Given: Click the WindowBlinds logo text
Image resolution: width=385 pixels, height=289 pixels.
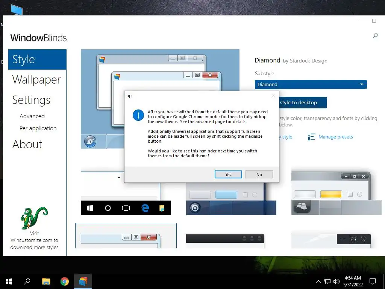Looking at the screenshot, I should tap(39, 38).
